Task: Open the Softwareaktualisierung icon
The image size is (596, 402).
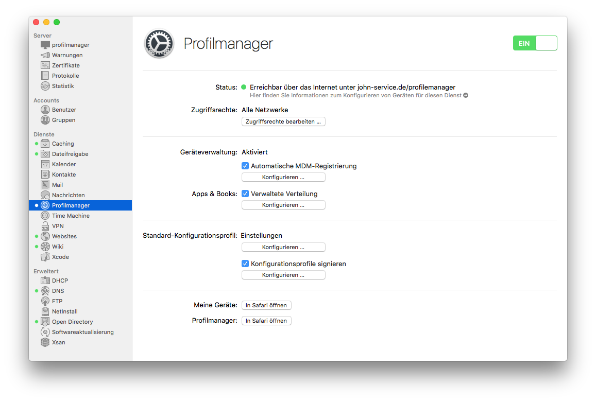Action: coord(45,332)
